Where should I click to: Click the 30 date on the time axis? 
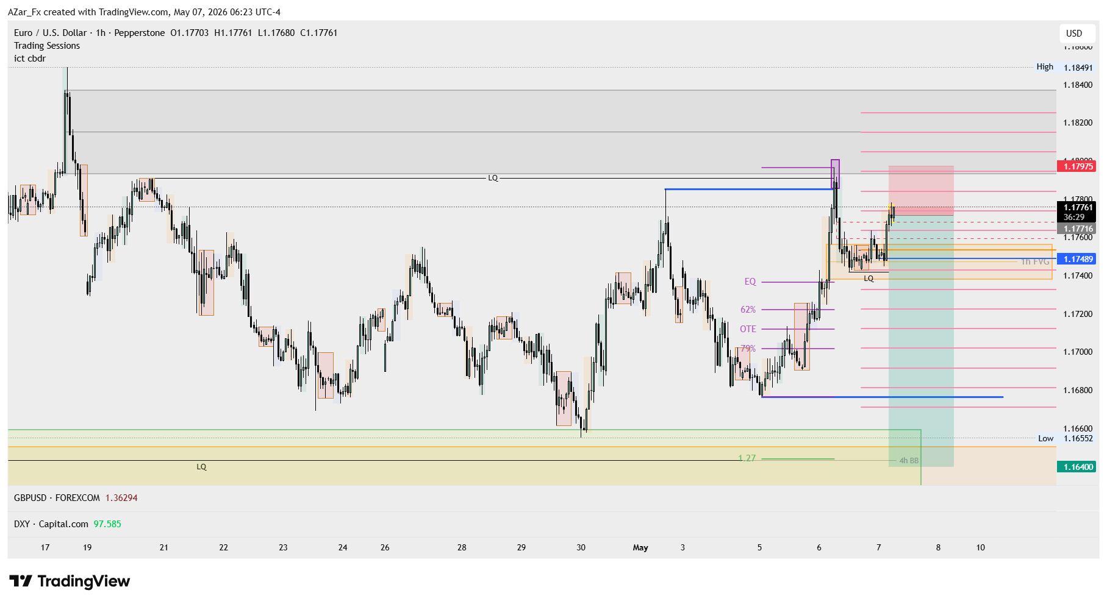[x=581, y=547]
